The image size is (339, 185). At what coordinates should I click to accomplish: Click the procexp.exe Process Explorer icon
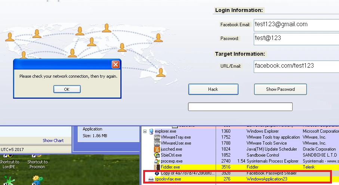[x=157, y=161]
